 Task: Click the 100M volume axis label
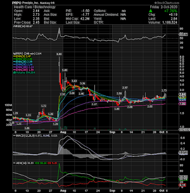tap(9, 105)
